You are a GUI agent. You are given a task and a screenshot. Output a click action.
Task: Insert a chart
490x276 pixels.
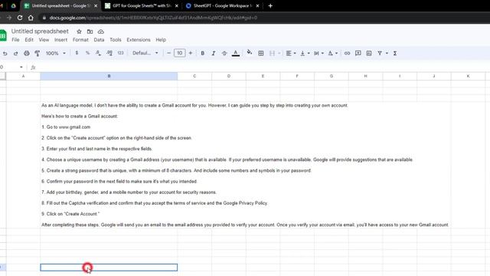click(369, 54)
